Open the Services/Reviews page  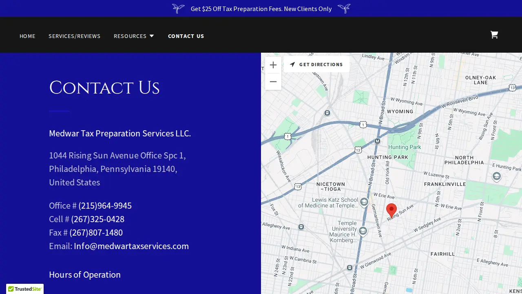click(74, 36)
